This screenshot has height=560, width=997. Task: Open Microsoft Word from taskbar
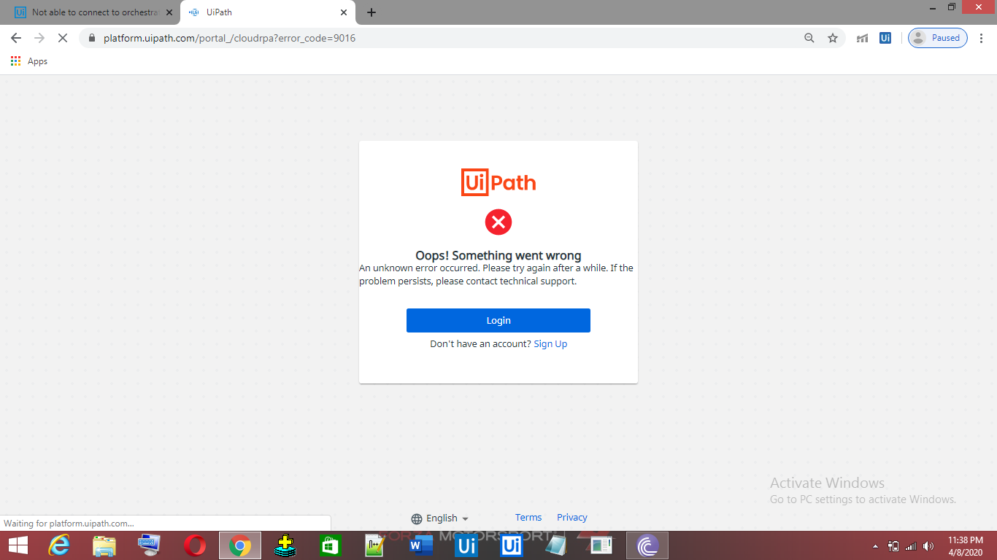pos(421,545)
